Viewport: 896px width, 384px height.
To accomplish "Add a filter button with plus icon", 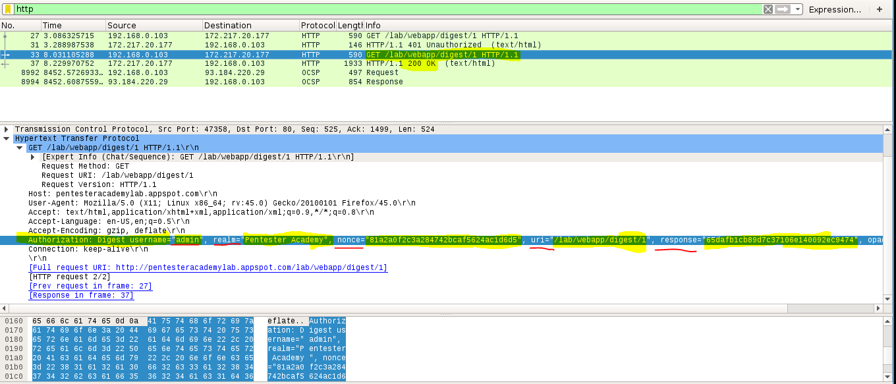I will (x=879, y=9).
